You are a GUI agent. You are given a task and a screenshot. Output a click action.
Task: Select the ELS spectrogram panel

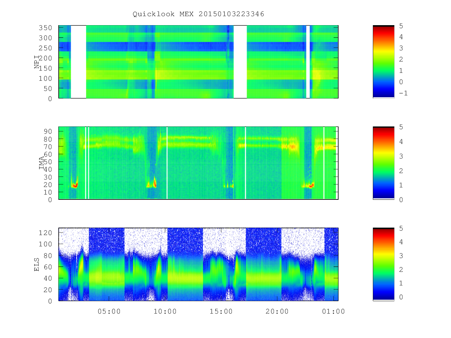tap(198, 264)
